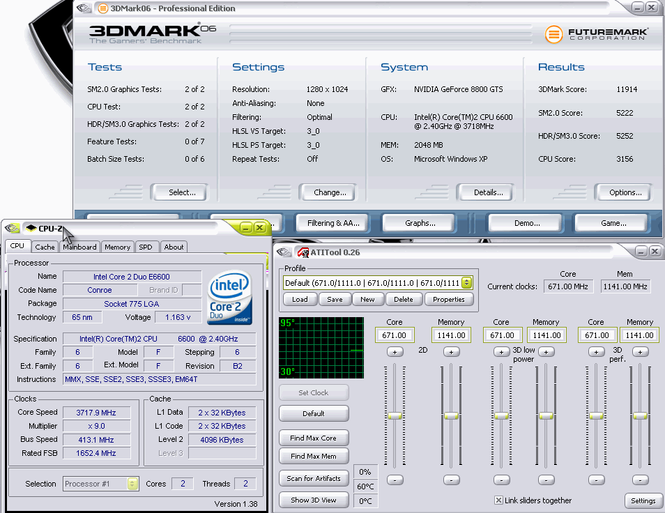Open the ATITool Profile dropdown
Screen dimensions: 665x513
[x=467, y=283]
